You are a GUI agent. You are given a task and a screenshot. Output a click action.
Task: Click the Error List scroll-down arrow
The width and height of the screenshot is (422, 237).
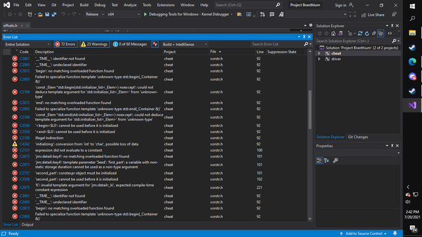click(310, 219)
